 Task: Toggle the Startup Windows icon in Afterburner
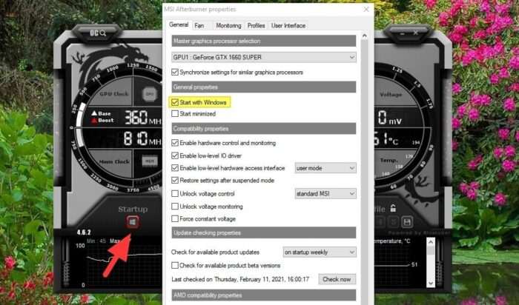(x=133, y=222)
